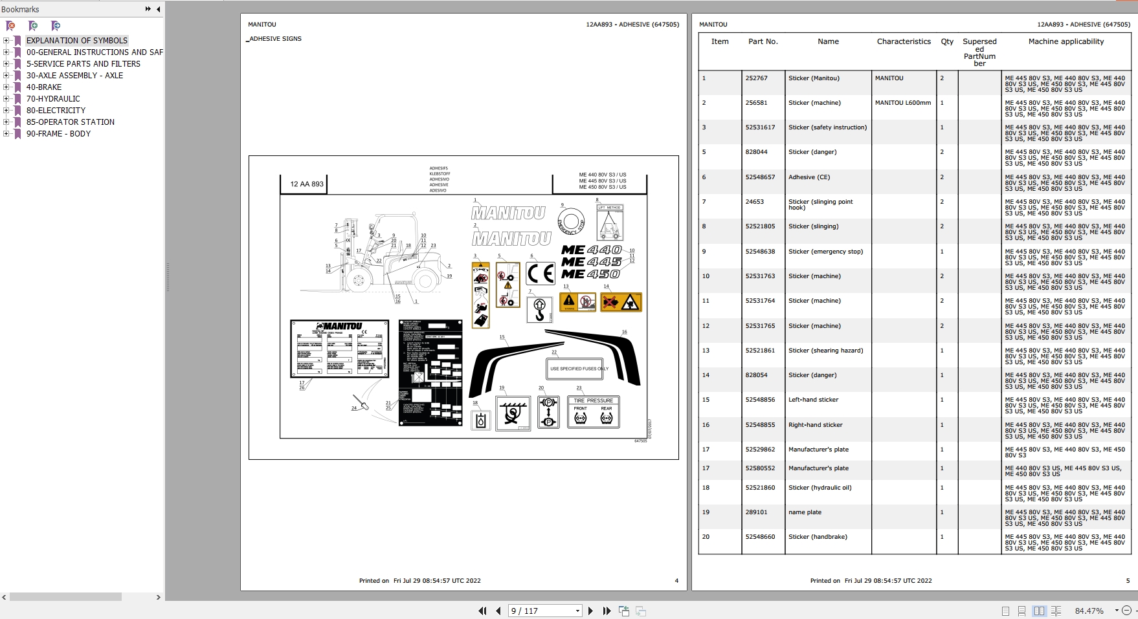
Task: Click the go to bookmark icon
Action: (56, 26)
